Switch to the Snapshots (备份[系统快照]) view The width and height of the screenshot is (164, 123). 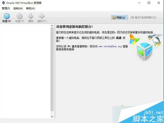point(143,17)
